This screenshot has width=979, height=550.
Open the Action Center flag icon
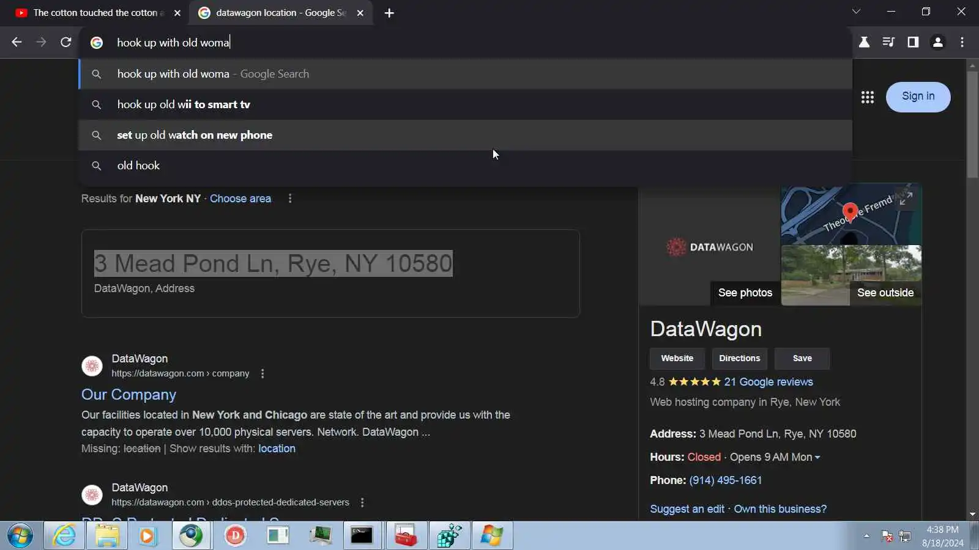coord(887,536)
